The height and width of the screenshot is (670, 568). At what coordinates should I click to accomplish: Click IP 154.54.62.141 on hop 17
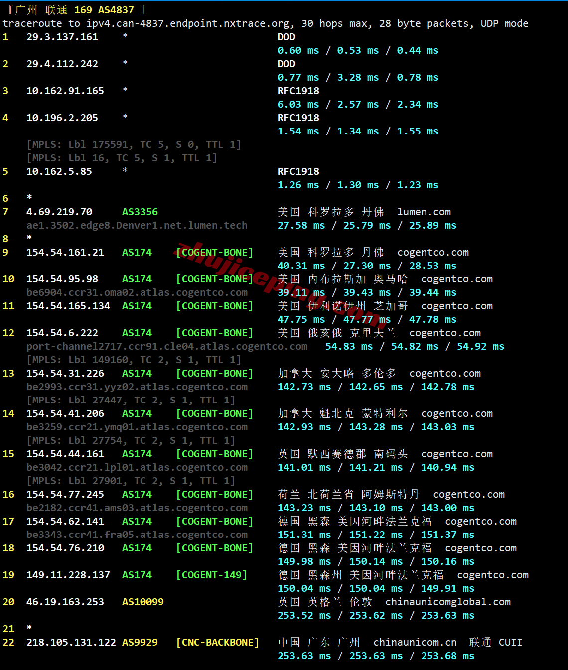tap(65, 521)
